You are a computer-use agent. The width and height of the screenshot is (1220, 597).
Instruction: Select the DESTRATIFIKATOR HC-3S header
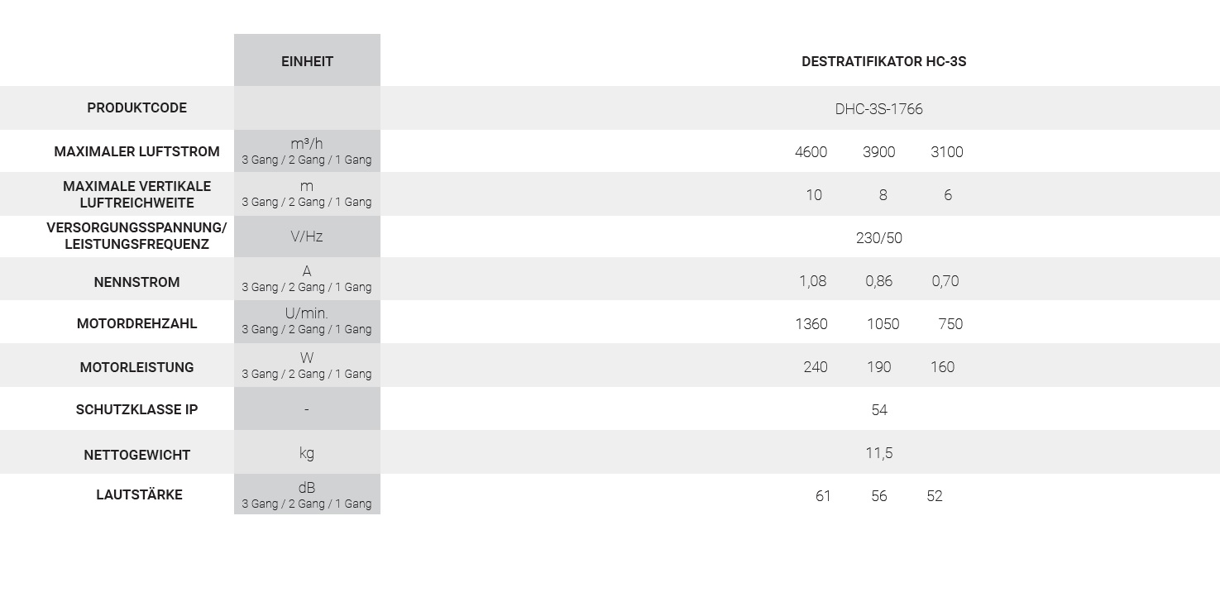click(883, 61)
